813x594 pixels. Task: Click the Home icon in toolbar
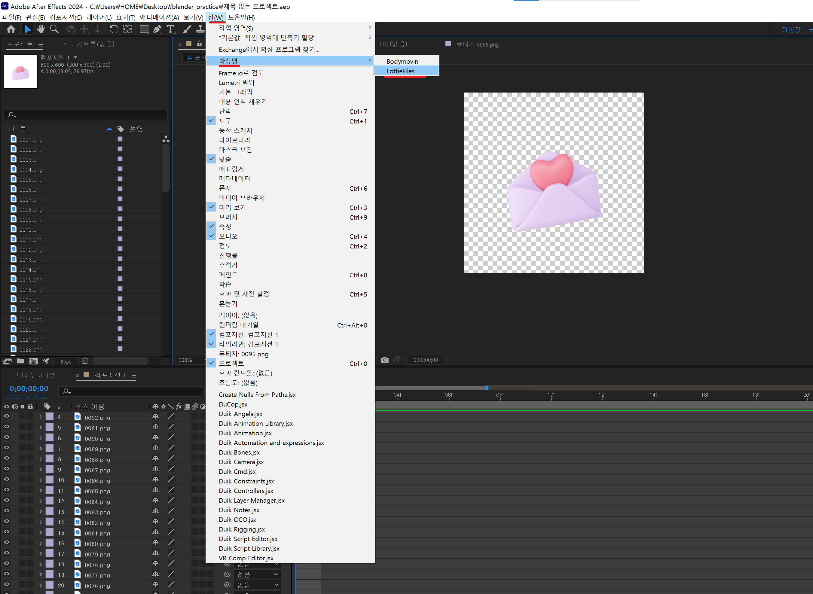click(x=11, y=29)
